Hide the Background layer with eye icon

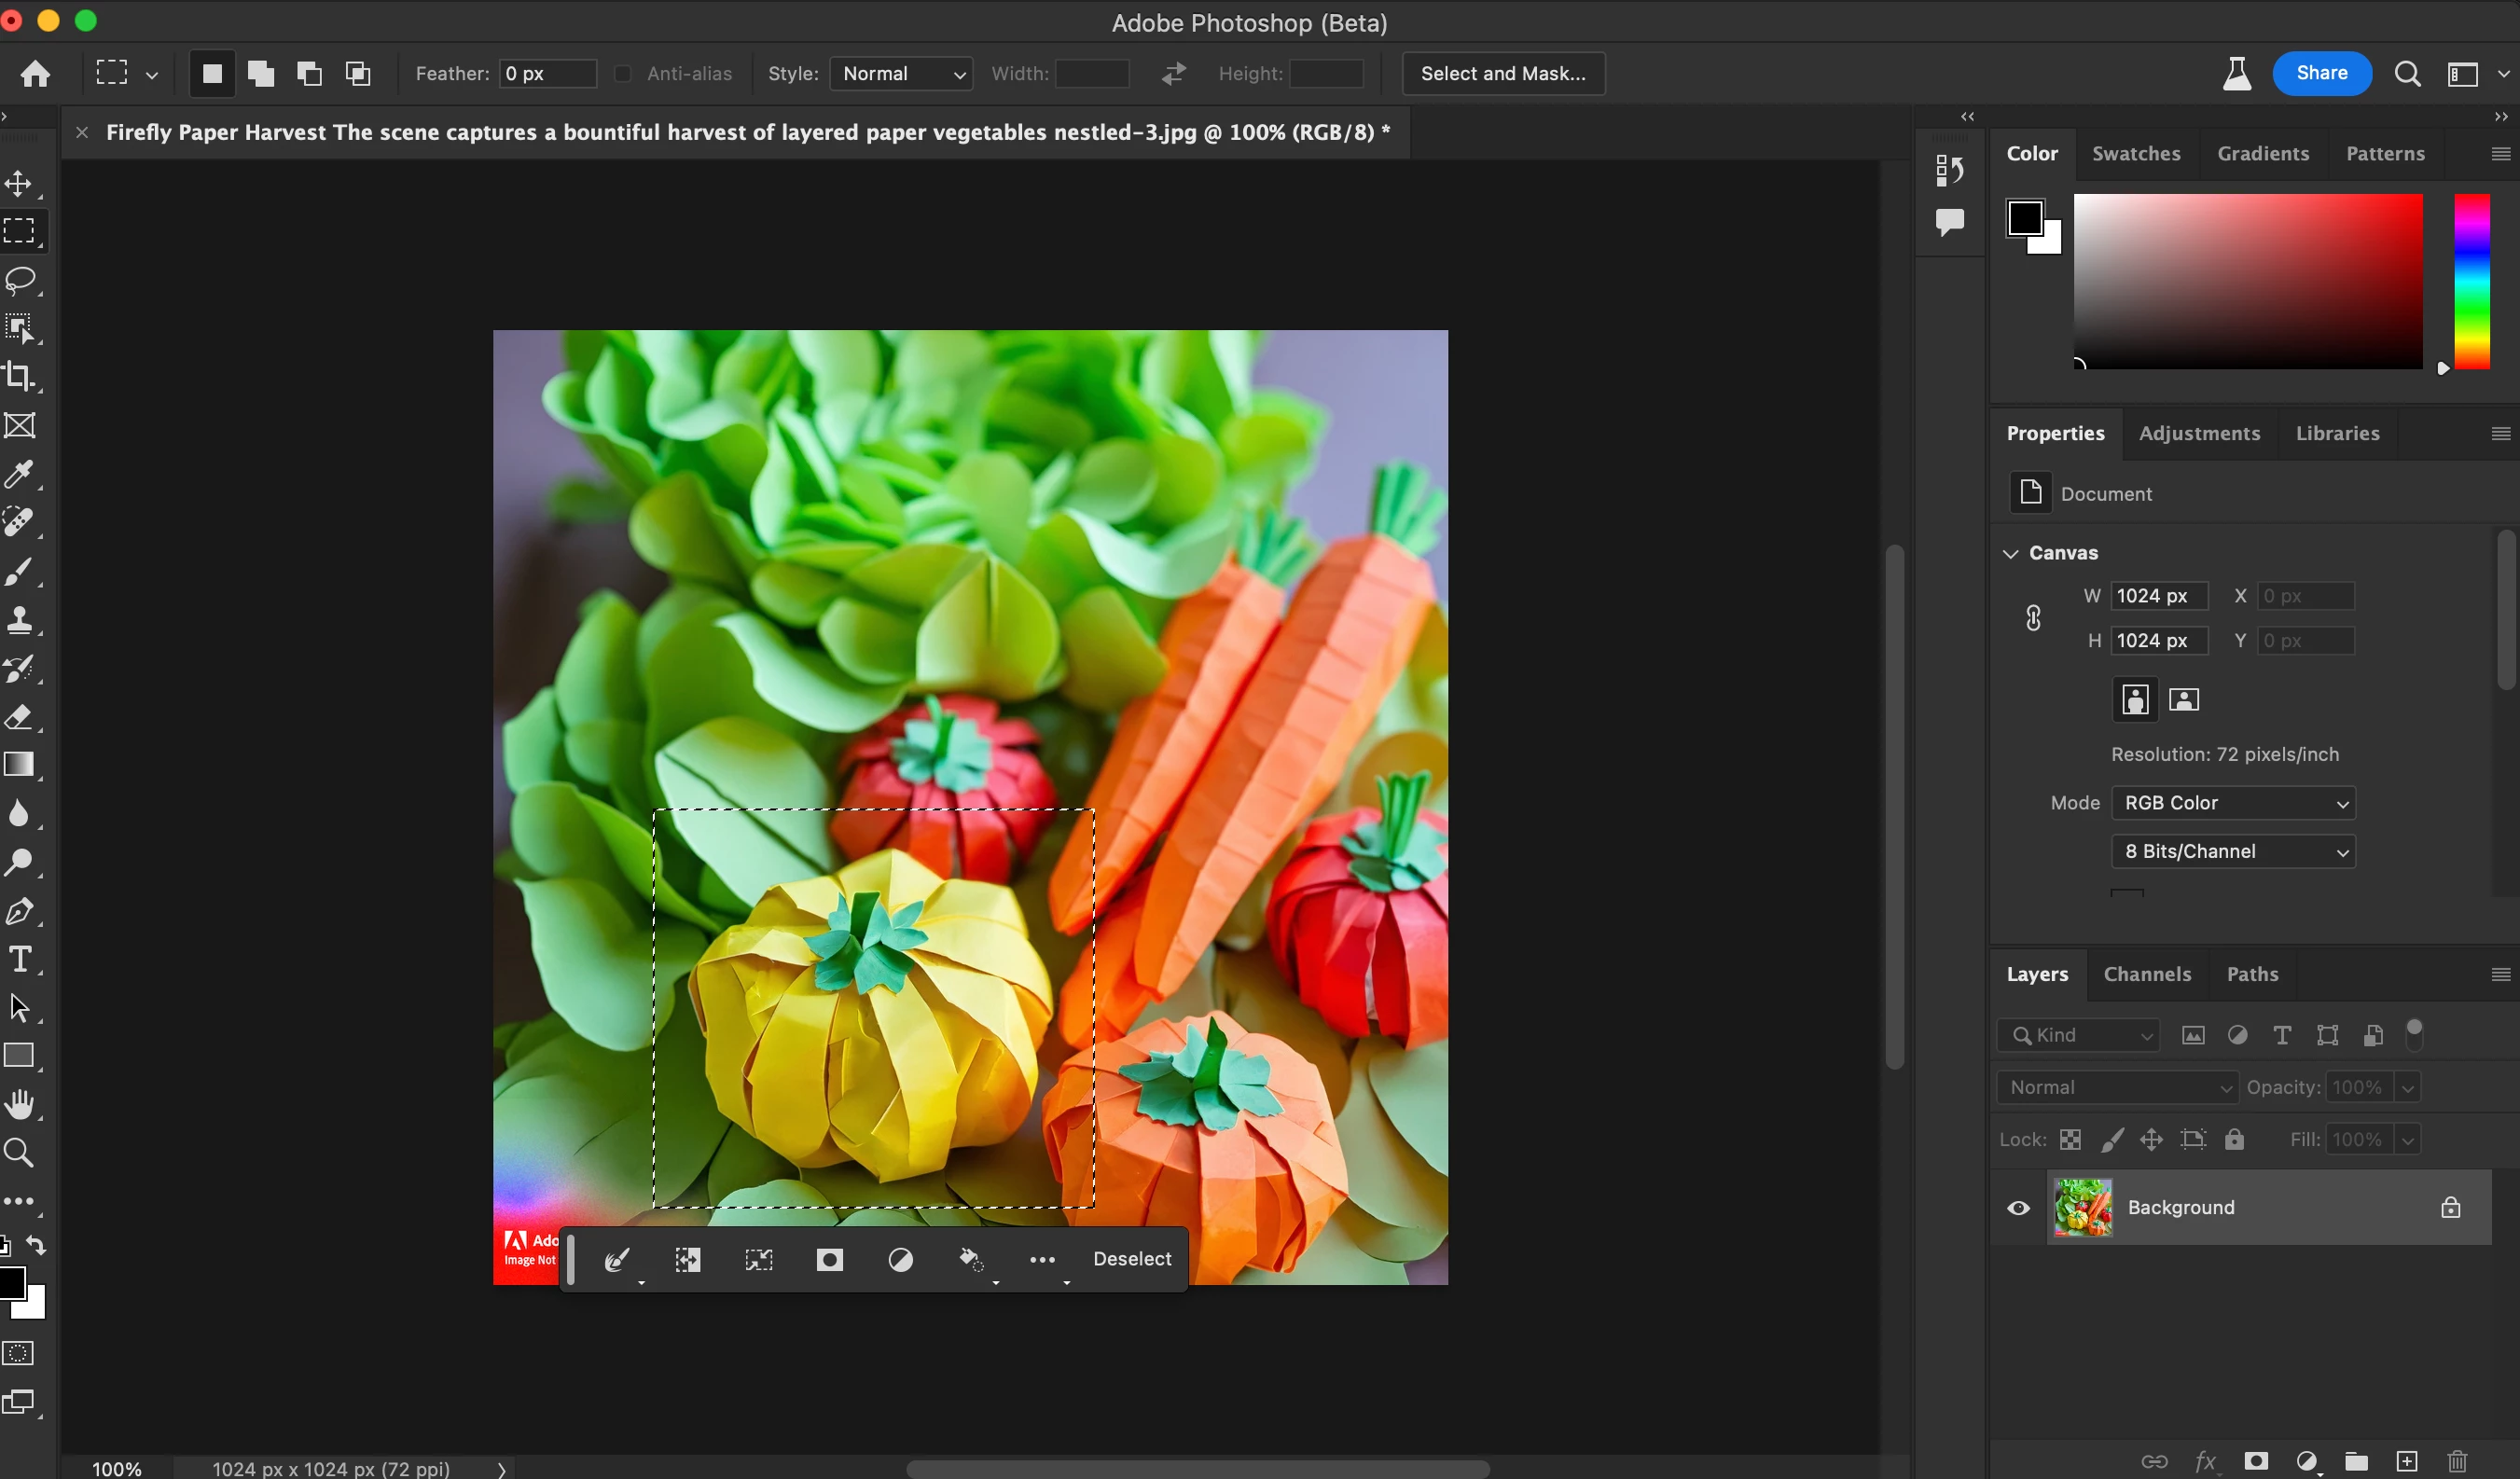pos(2019,1208)
